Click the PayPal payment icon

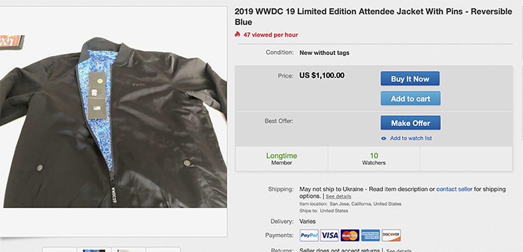309,235
